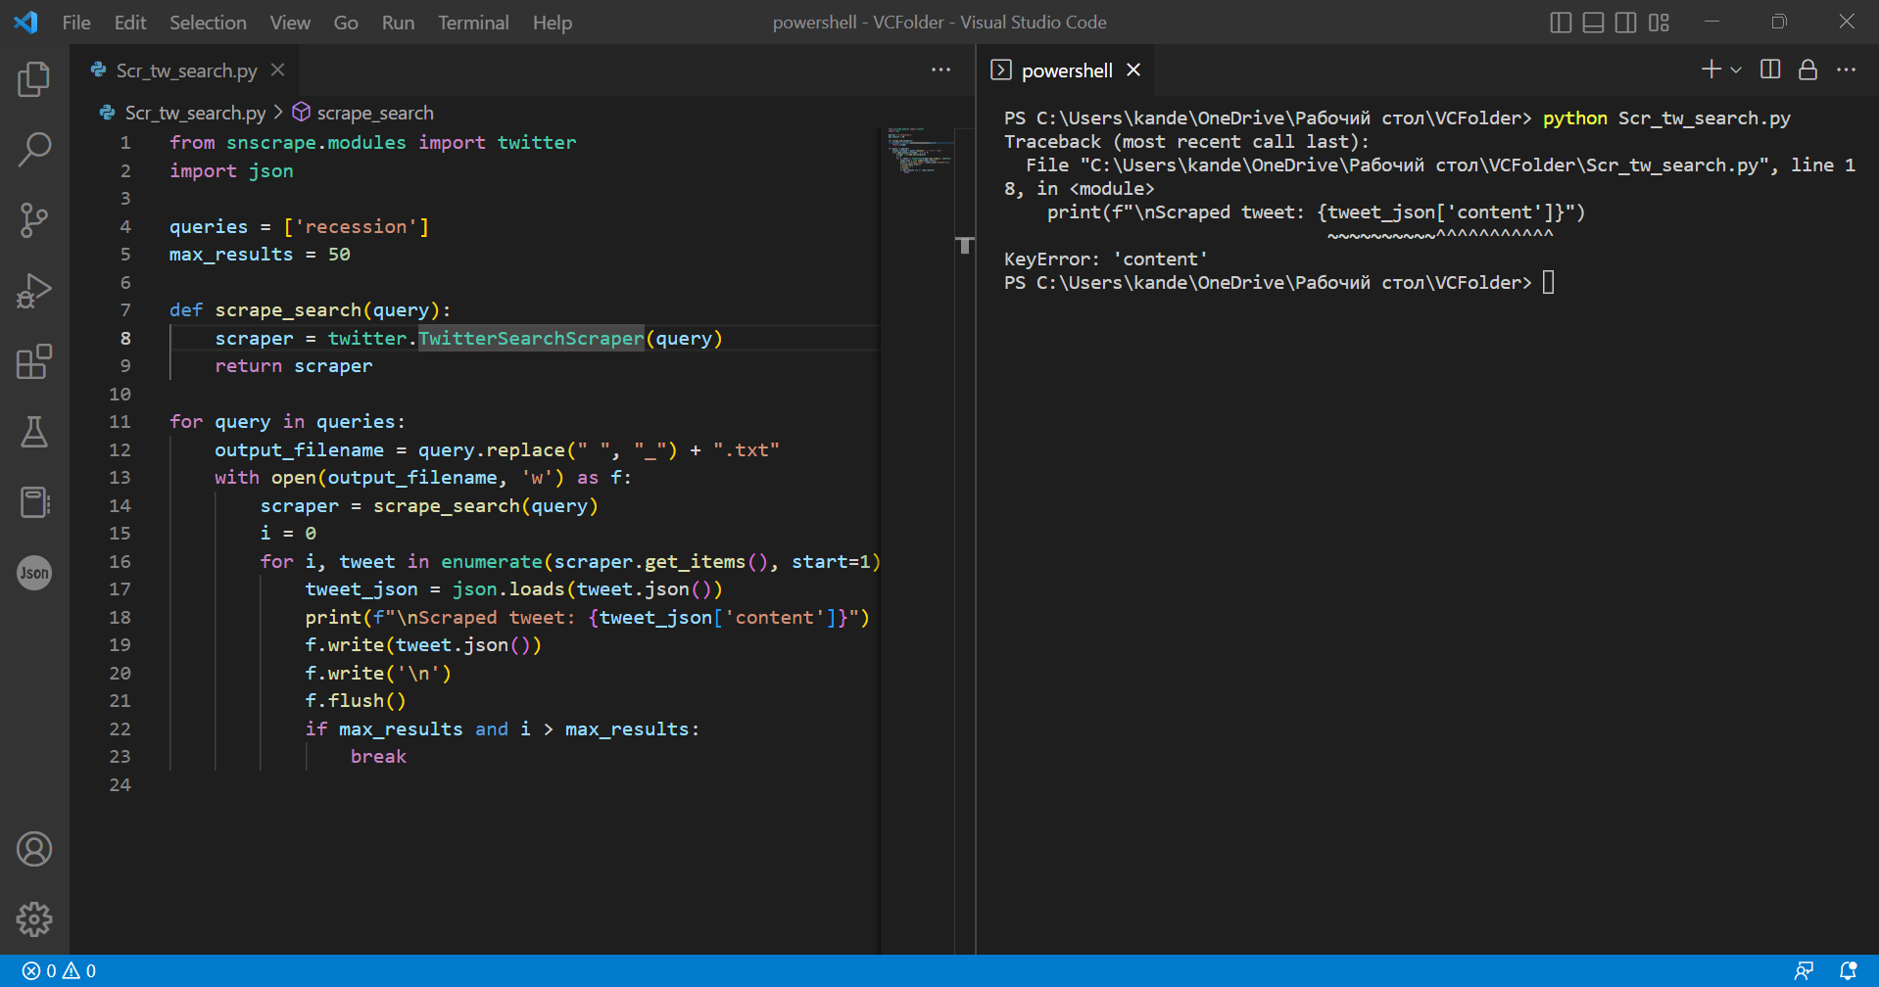This screenshot has height=987, width=1879.
Task: Click line number 18 in gutter
Action: point(120,617)
